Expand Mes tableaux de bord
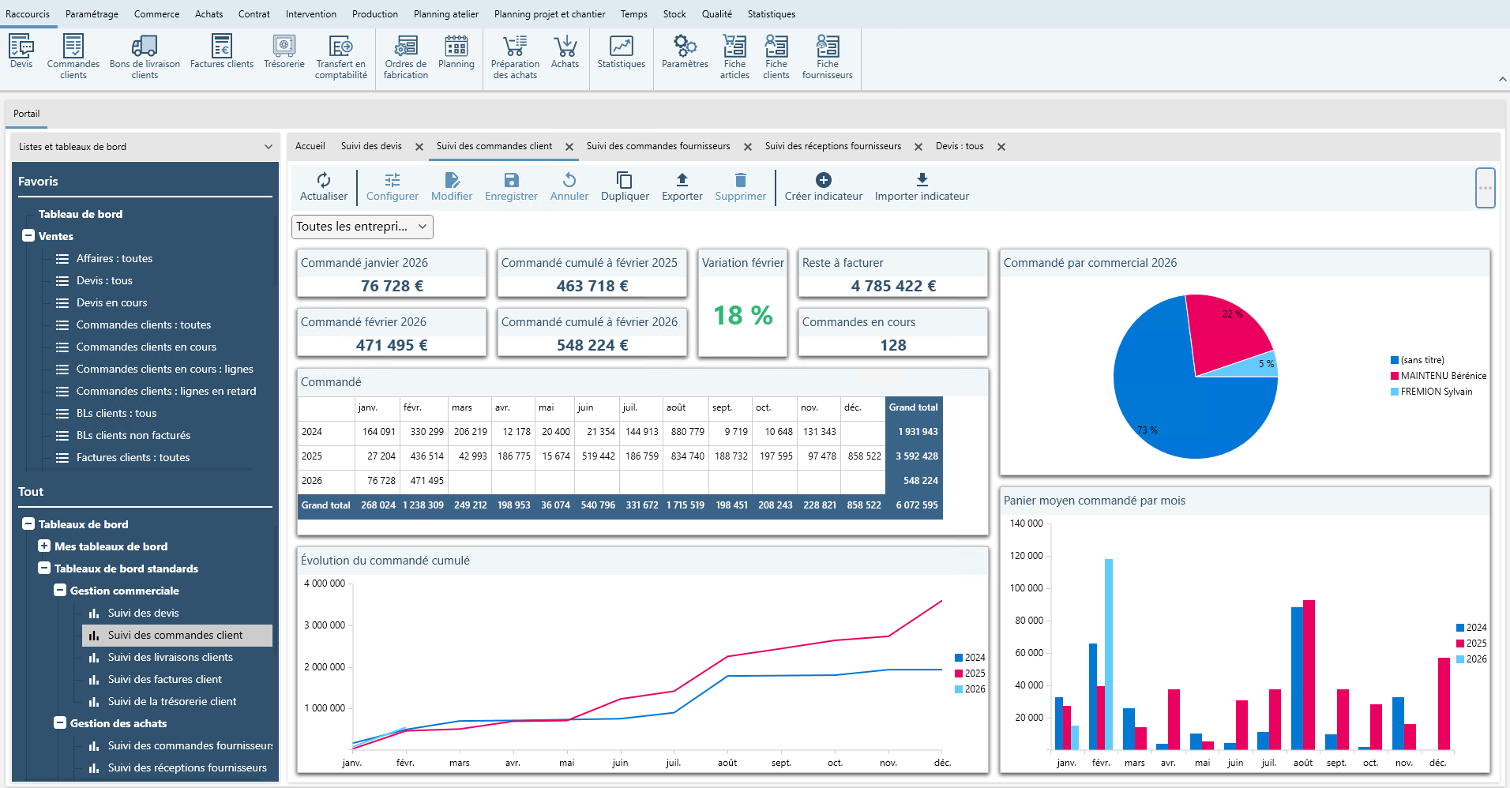Viewport: 1510px width, 788px height. pos(43,546)
